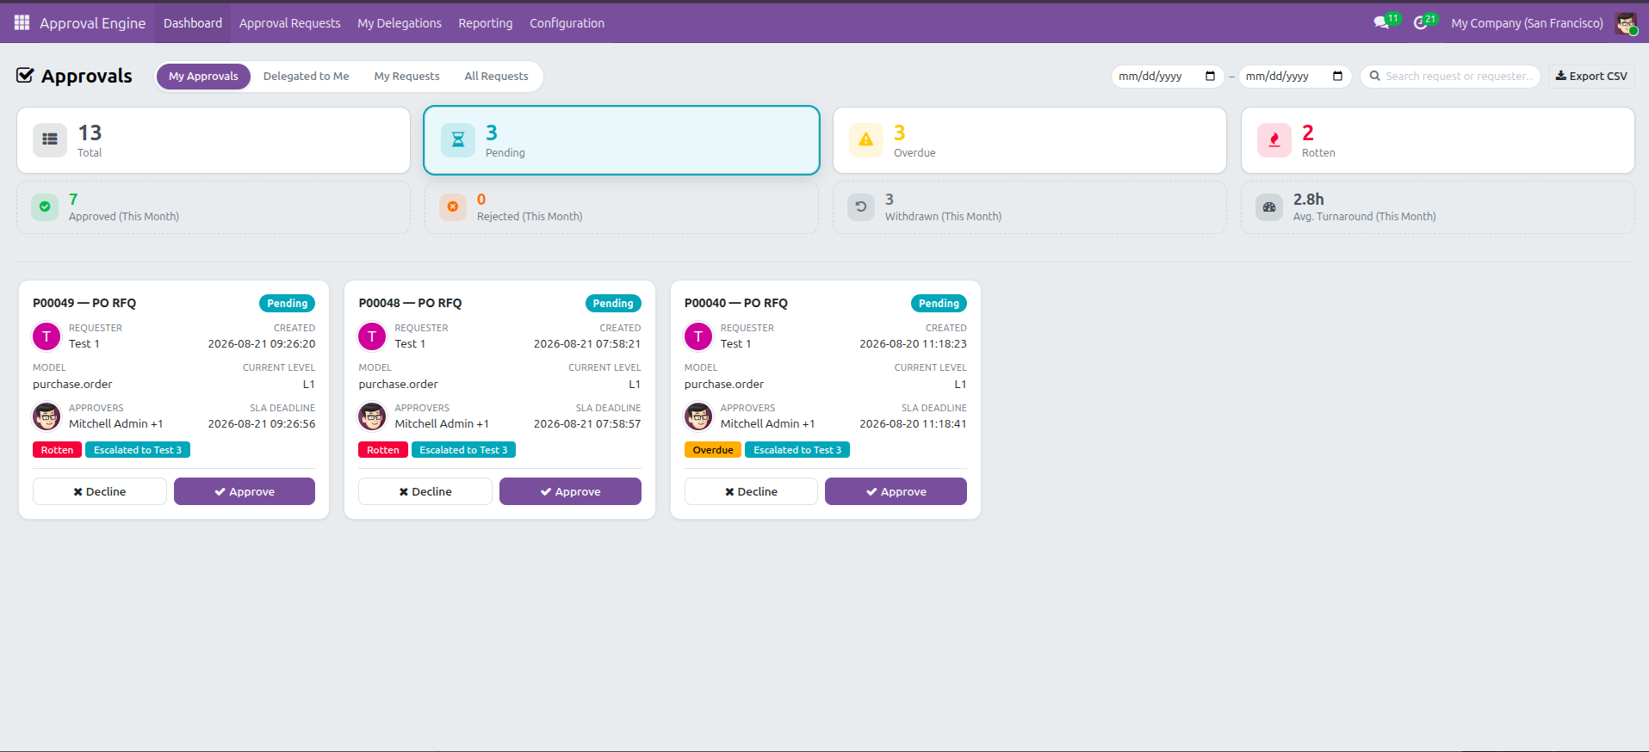1649x752 pixels.
Task: Click the Overdue warning triangle icon
Action: pos(866,139)
